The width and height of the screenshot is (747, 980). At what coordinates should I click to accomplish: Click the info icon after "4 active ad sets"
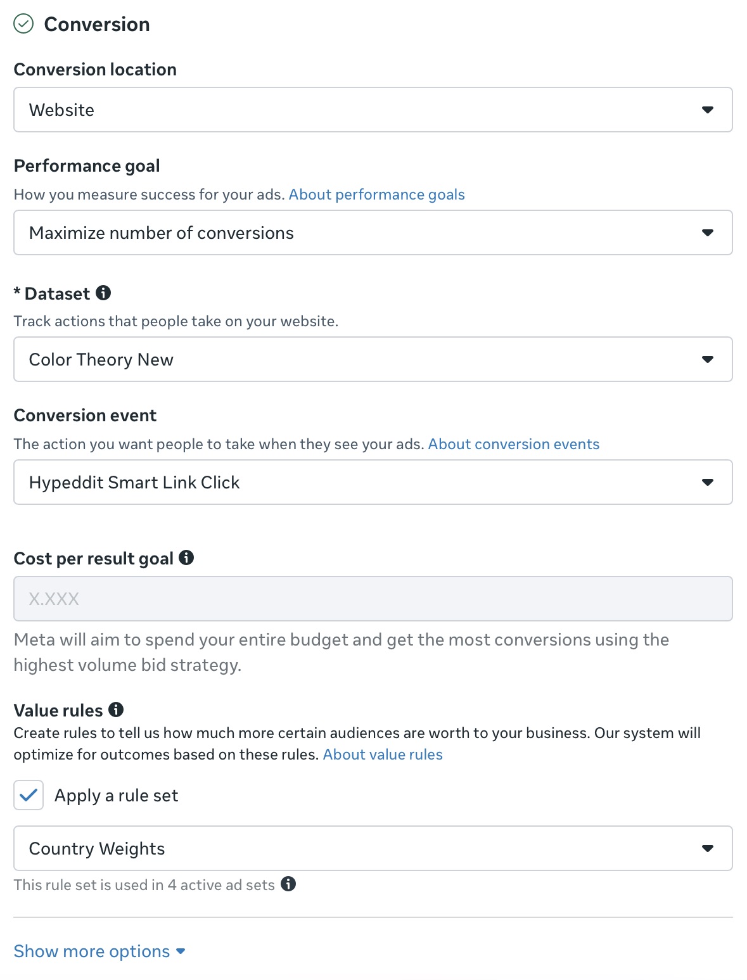pos(289,884)
